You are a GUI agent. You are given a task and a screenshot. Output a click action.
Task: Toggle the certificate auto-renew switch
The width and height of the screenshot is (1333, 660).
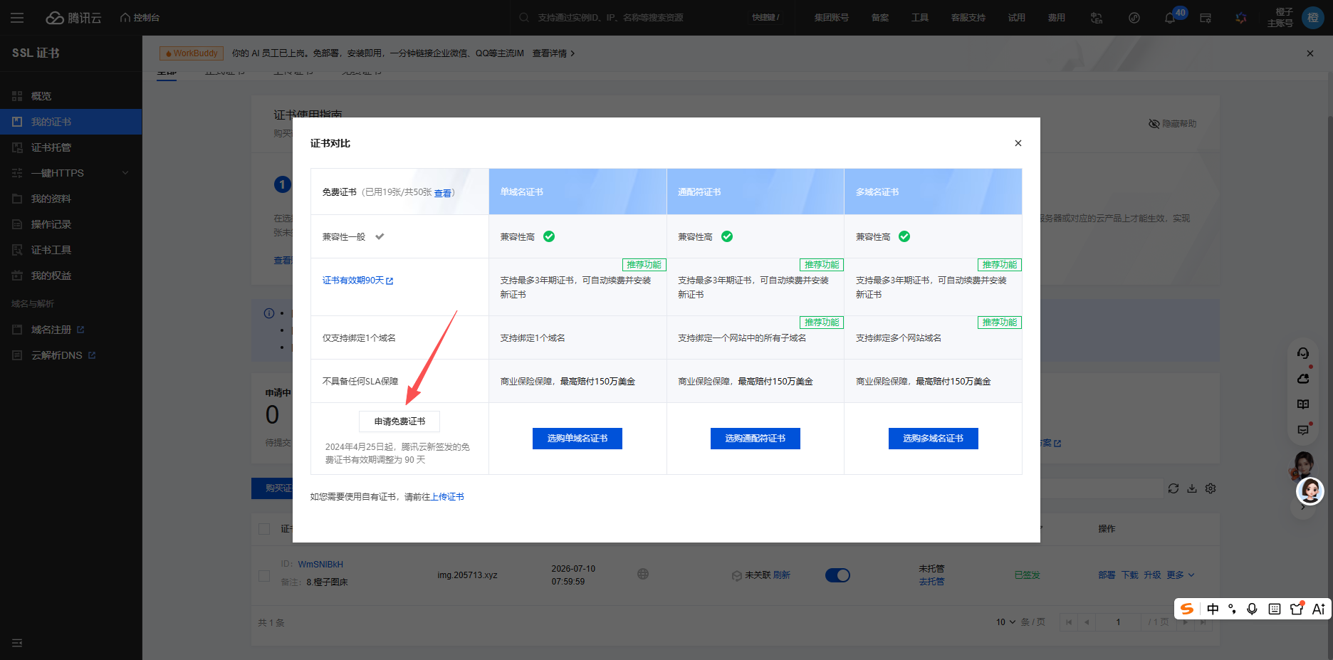pos(837,575)
